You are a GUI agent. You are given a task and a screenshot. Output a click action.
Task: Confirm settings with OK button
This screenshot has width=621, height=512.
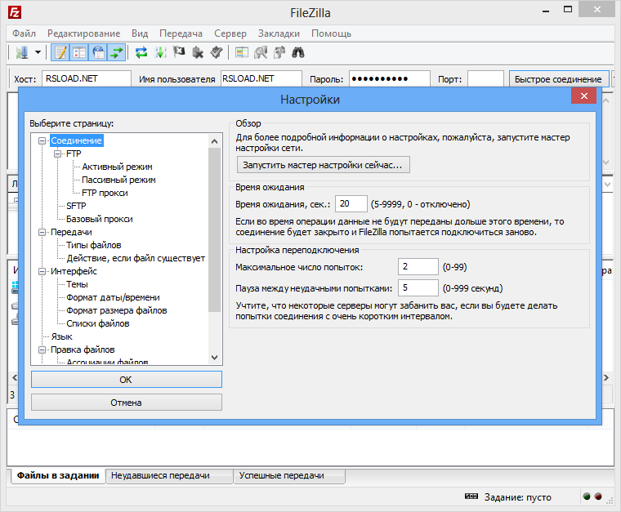(127, 380)
